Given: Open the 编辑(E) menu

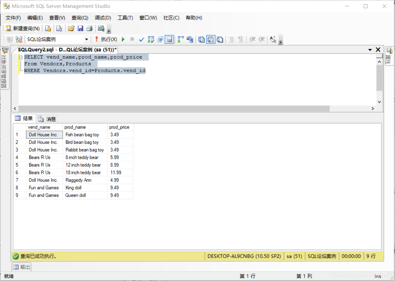Looking at the screenshot, I should point(35,18).
